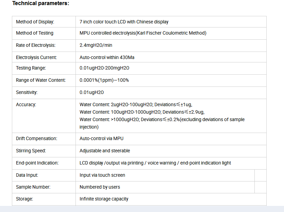Select the Electrolysis Current label
Image resolution: width=284 pixels, height=212 pixels.
click(x=36, y=57)
